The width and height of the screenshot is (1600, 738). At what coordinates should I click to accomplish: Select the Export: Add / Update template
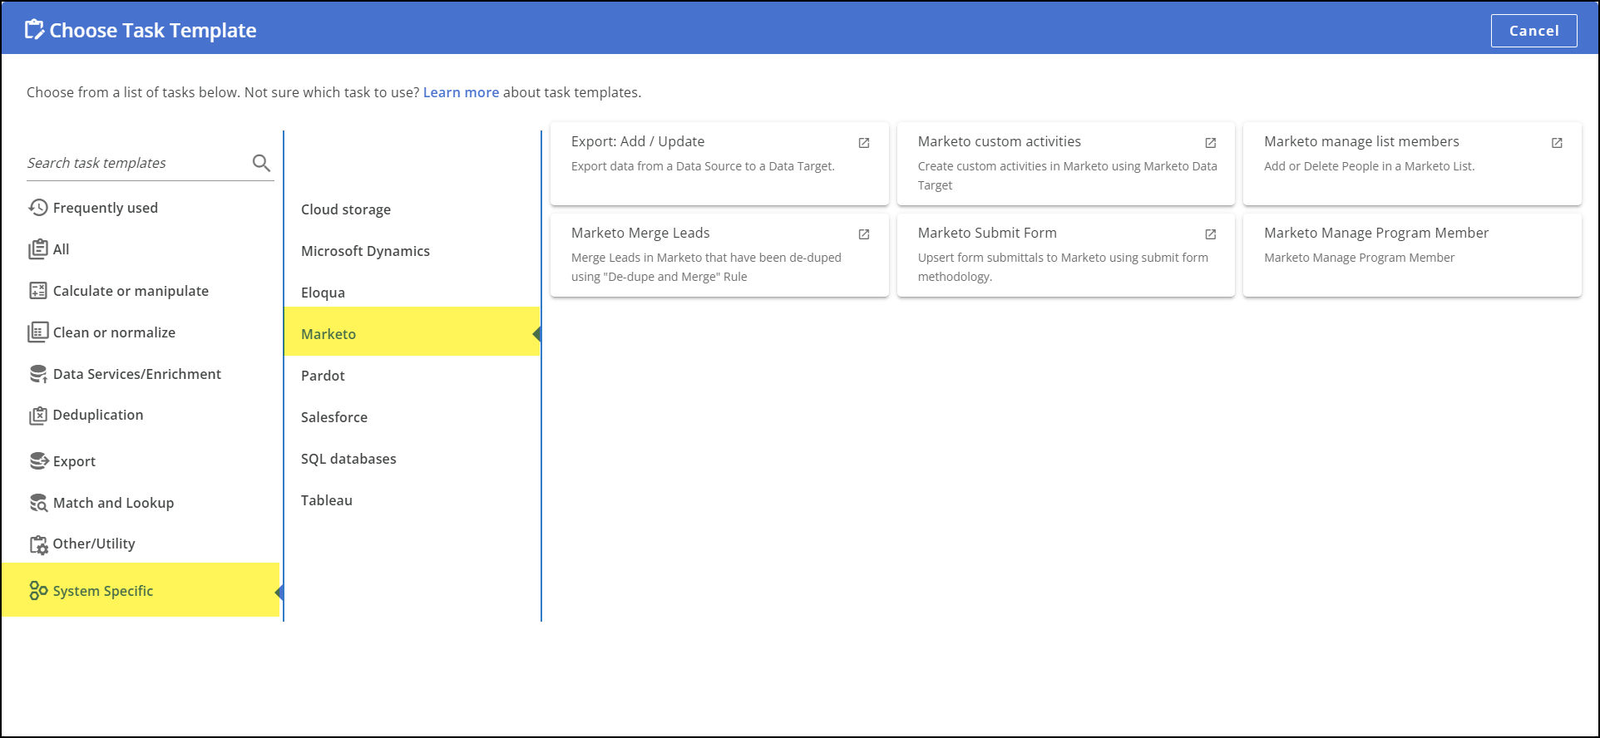[719, 164]
